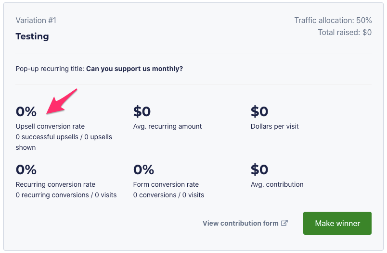Click the Make winner button

(337, 223)
